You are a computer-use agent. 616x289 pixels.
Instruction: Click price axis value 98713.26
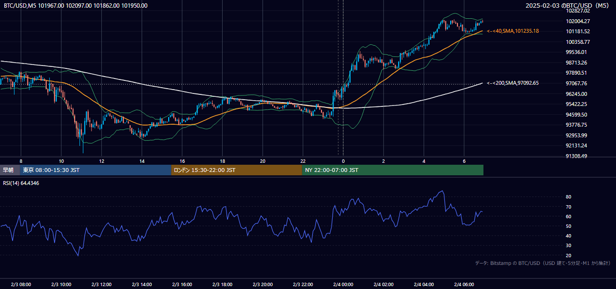(577, 63)
